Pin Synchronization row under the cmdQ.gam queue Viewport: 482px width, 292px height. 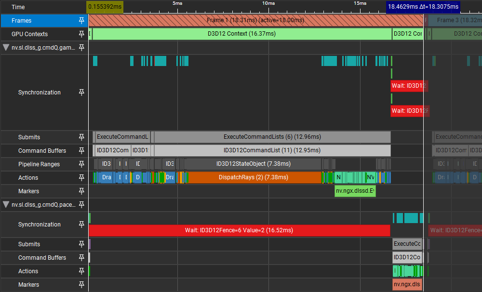81,93
